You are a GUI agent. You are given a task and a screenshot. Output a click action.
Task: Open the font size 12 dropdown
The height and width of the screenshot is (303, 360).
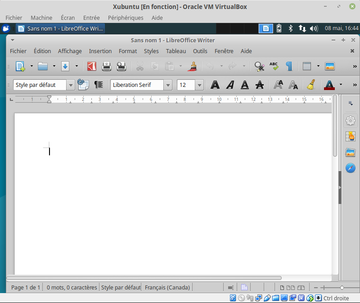click(199, 85)
